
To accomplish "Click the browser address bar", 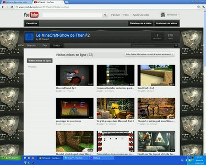I will pyautogui.click(x=105, y=7).
